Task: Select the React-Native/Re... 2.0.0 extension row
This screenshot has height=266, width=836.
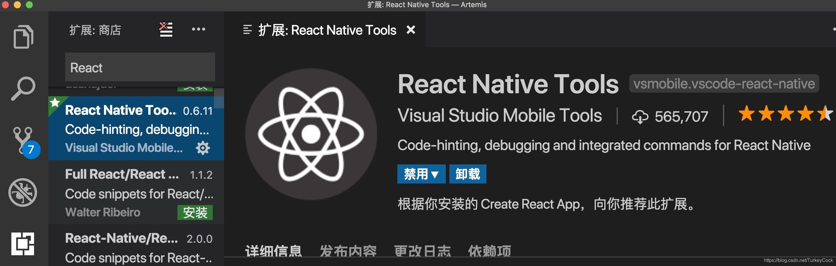Action: tap(136, 245)
